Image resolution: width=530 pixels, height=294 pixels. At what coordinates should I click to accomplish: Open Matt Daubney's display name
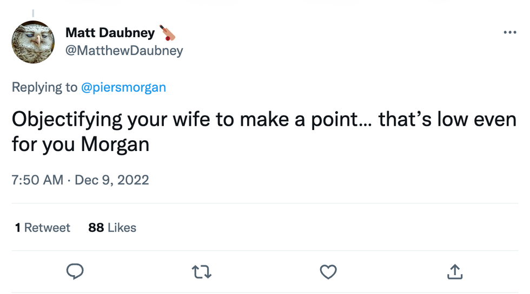click(110, 33)
